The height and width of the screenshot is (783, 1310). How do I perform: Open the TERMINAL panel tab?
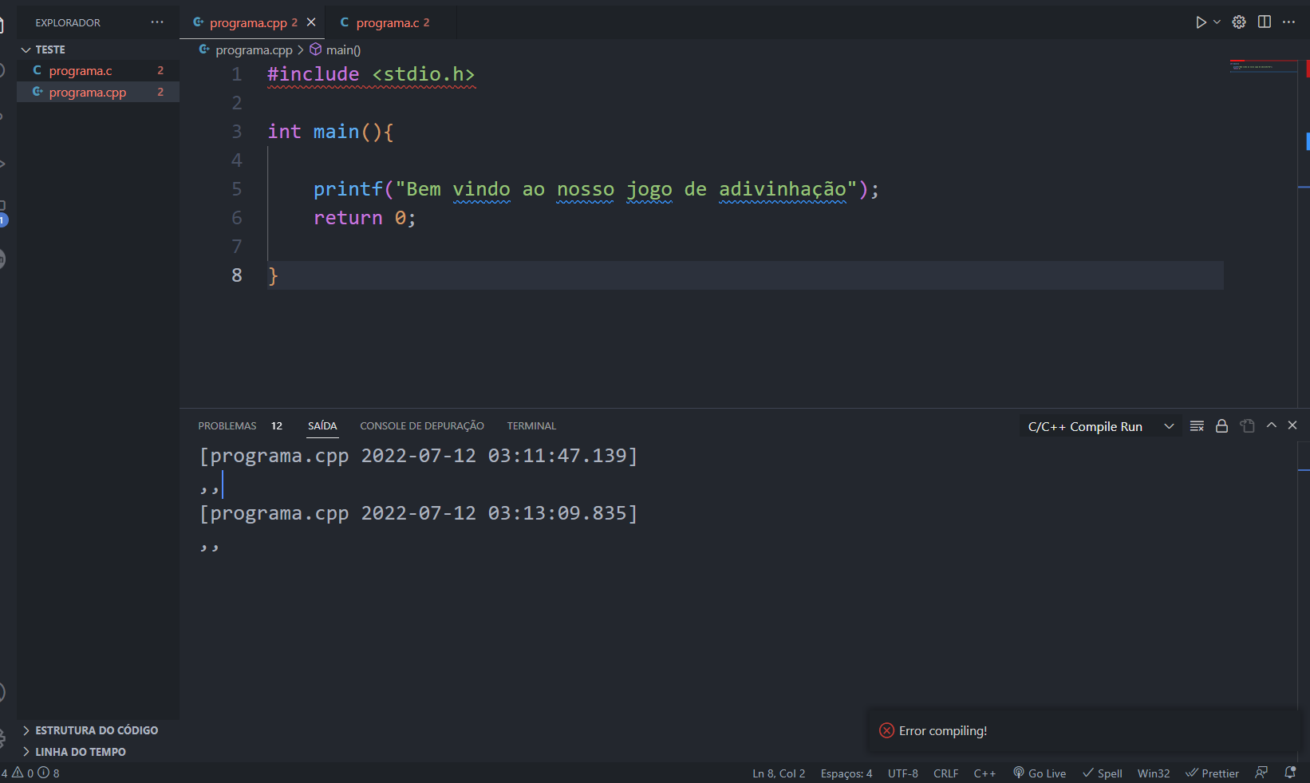(x=531, y=425)
